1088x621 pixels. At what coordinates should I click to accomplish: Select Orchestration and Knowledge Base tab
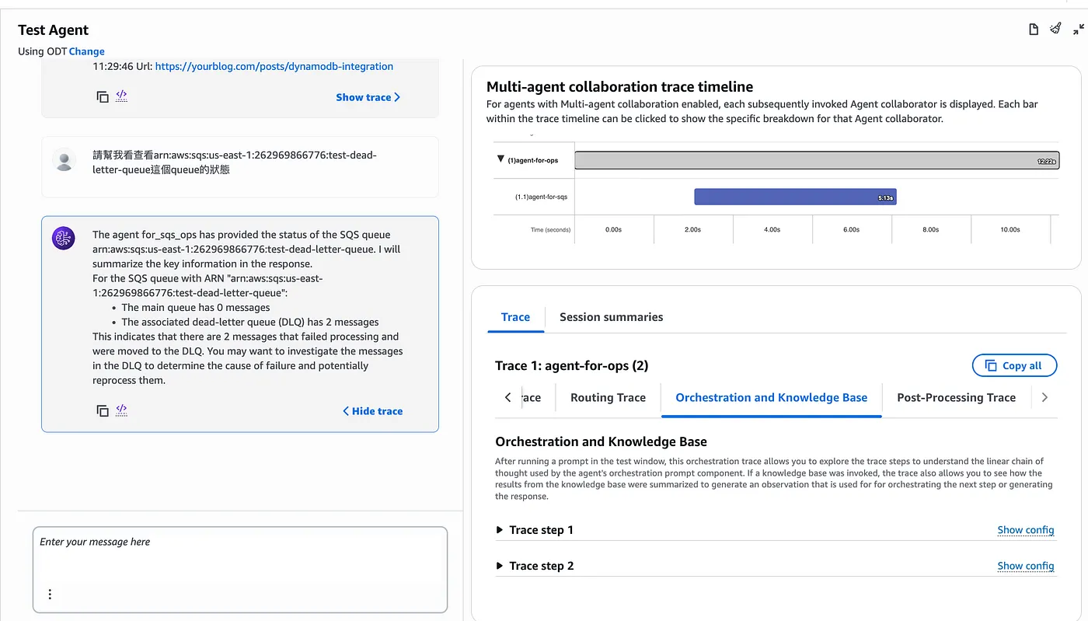pyautogui.click(x=771, y=397)
